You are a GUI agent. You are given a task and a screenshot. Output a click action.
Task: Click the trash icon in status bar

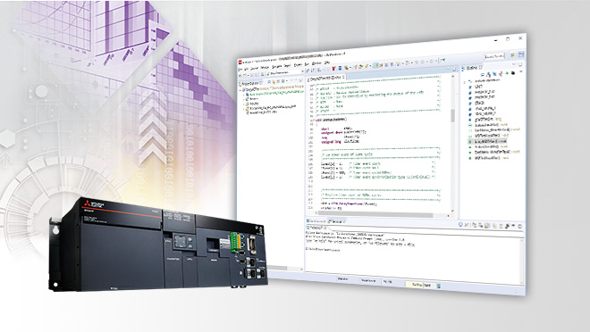pos(438,286)
